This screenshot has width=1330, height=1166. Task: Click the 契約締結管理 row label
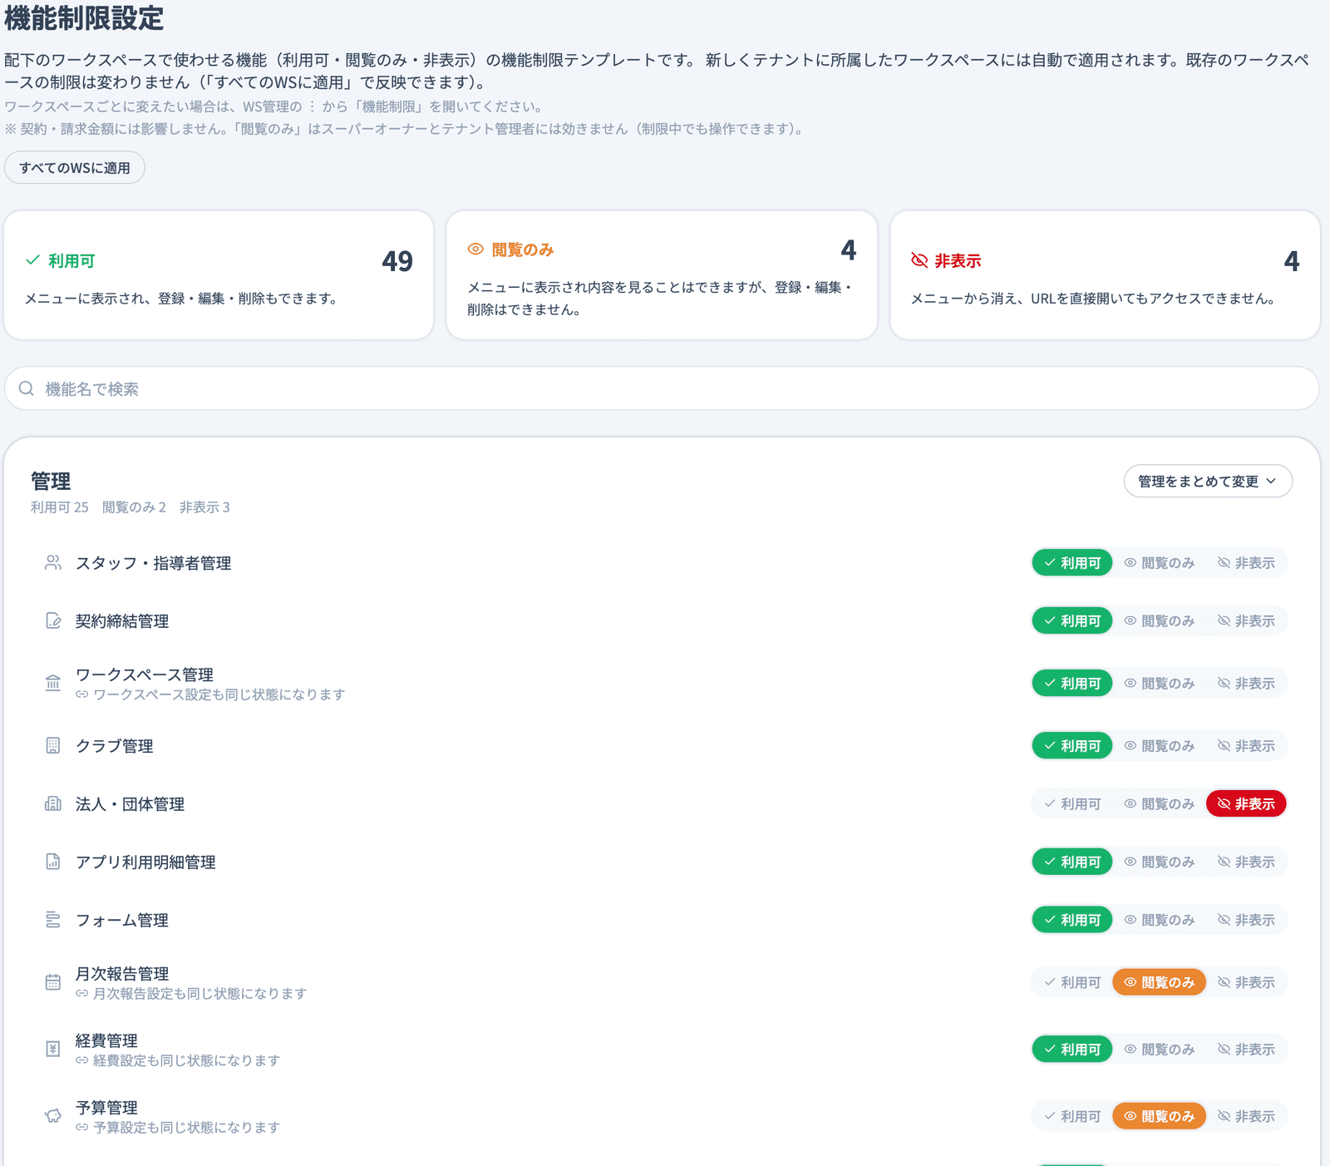pos(122,621)
